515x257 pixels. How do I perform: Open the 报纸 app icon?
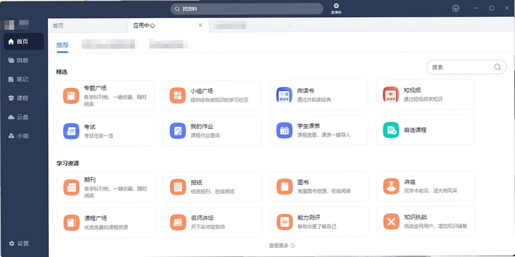(x=178, y=187)
